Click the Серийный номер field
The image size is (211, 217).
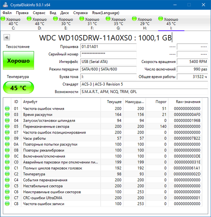[x=109, y=54]
